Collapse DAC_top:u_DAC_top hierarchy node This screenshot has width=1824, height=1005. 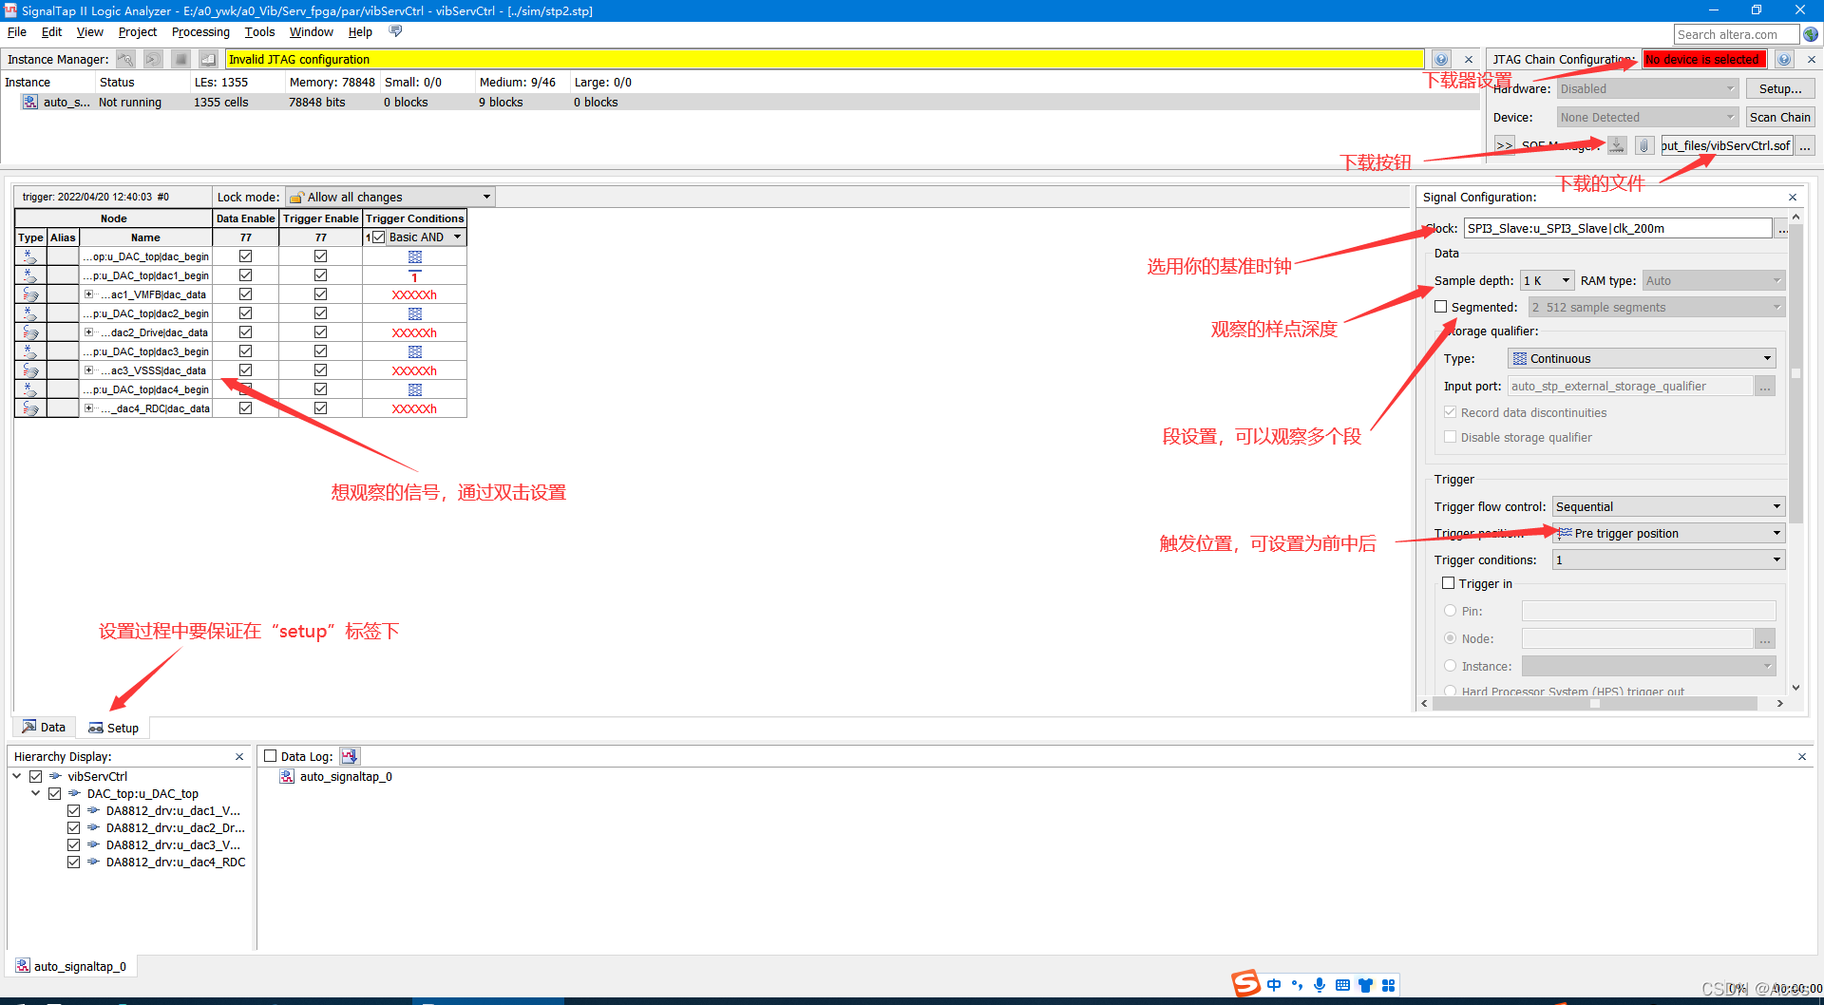[35, 793]
